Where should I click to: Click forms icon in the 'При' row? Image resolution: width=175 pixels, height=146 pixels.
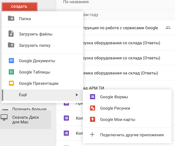(66, 104)
